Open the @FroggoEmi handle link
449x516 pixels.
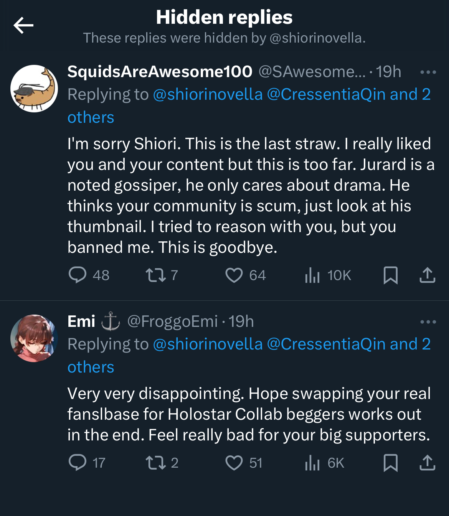pos(172,321)
